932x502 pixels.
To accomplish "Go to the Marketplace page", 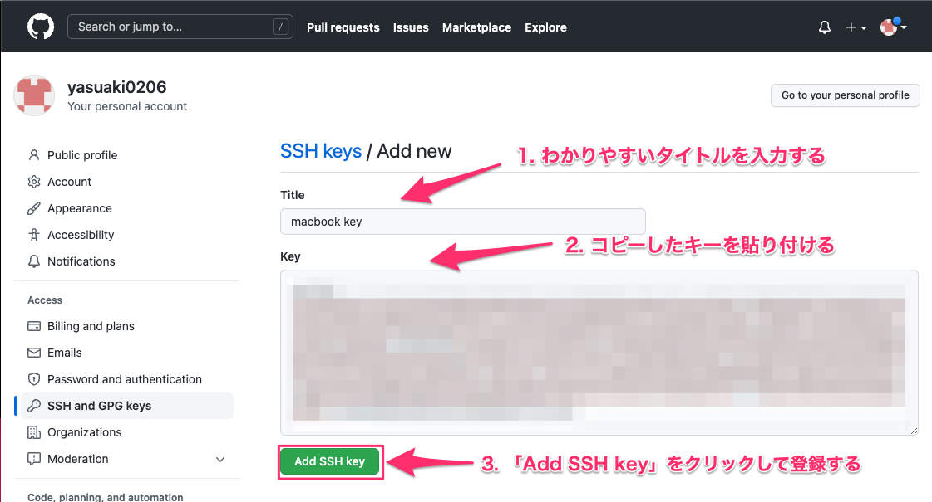I will (x=476, y=27).
